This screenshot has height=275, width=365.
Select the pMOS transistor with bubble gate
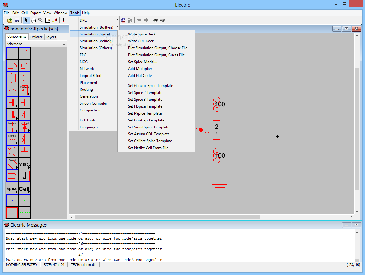[x=24, y=115]
